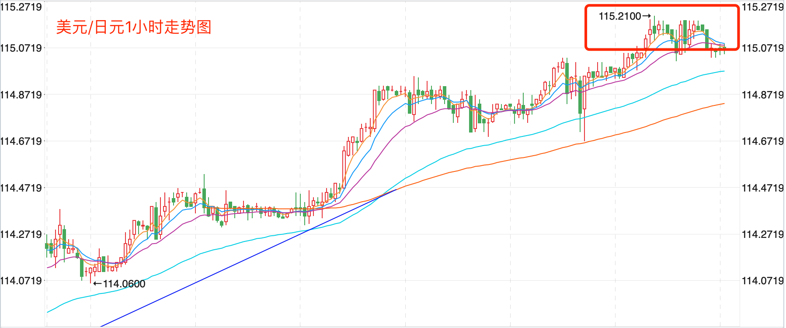The image size is (786, 328).
Task: Click left axis value 115.2719
Action: [x=21, y=7]
